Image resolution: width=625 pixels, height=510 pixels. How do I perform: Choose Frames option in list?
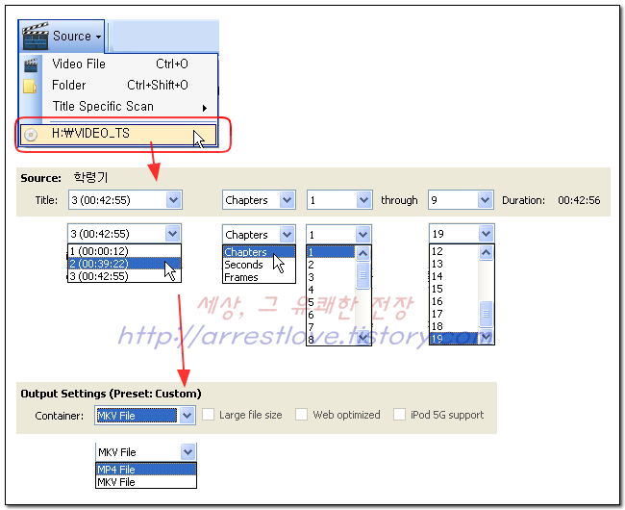click(259, 277)
